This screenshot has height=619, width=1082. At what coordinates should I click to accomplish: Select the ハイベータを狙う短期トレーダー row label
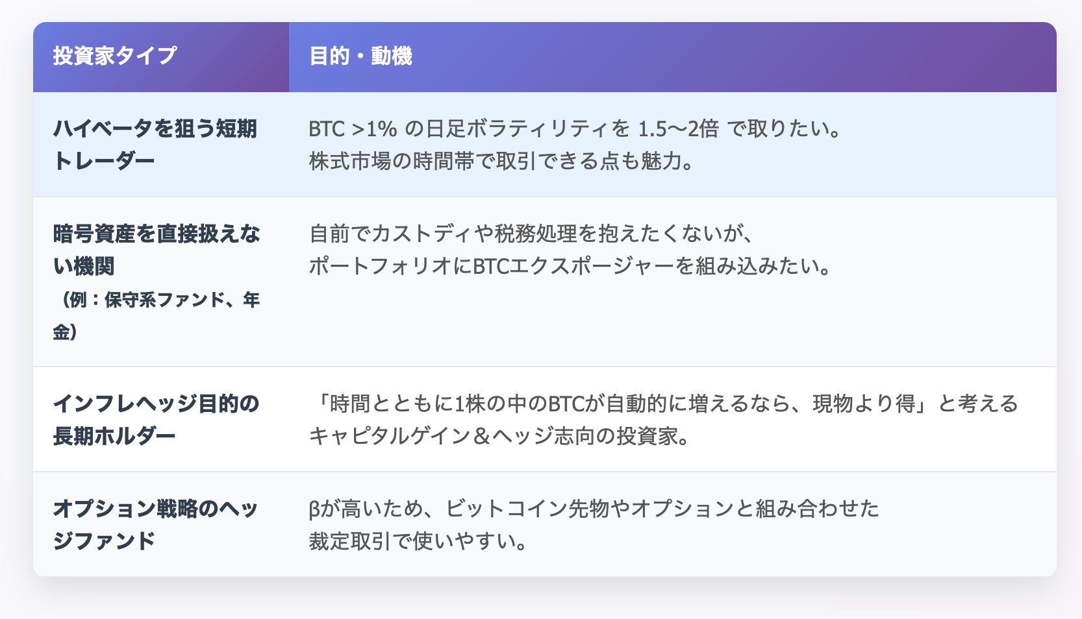point(155,145)
